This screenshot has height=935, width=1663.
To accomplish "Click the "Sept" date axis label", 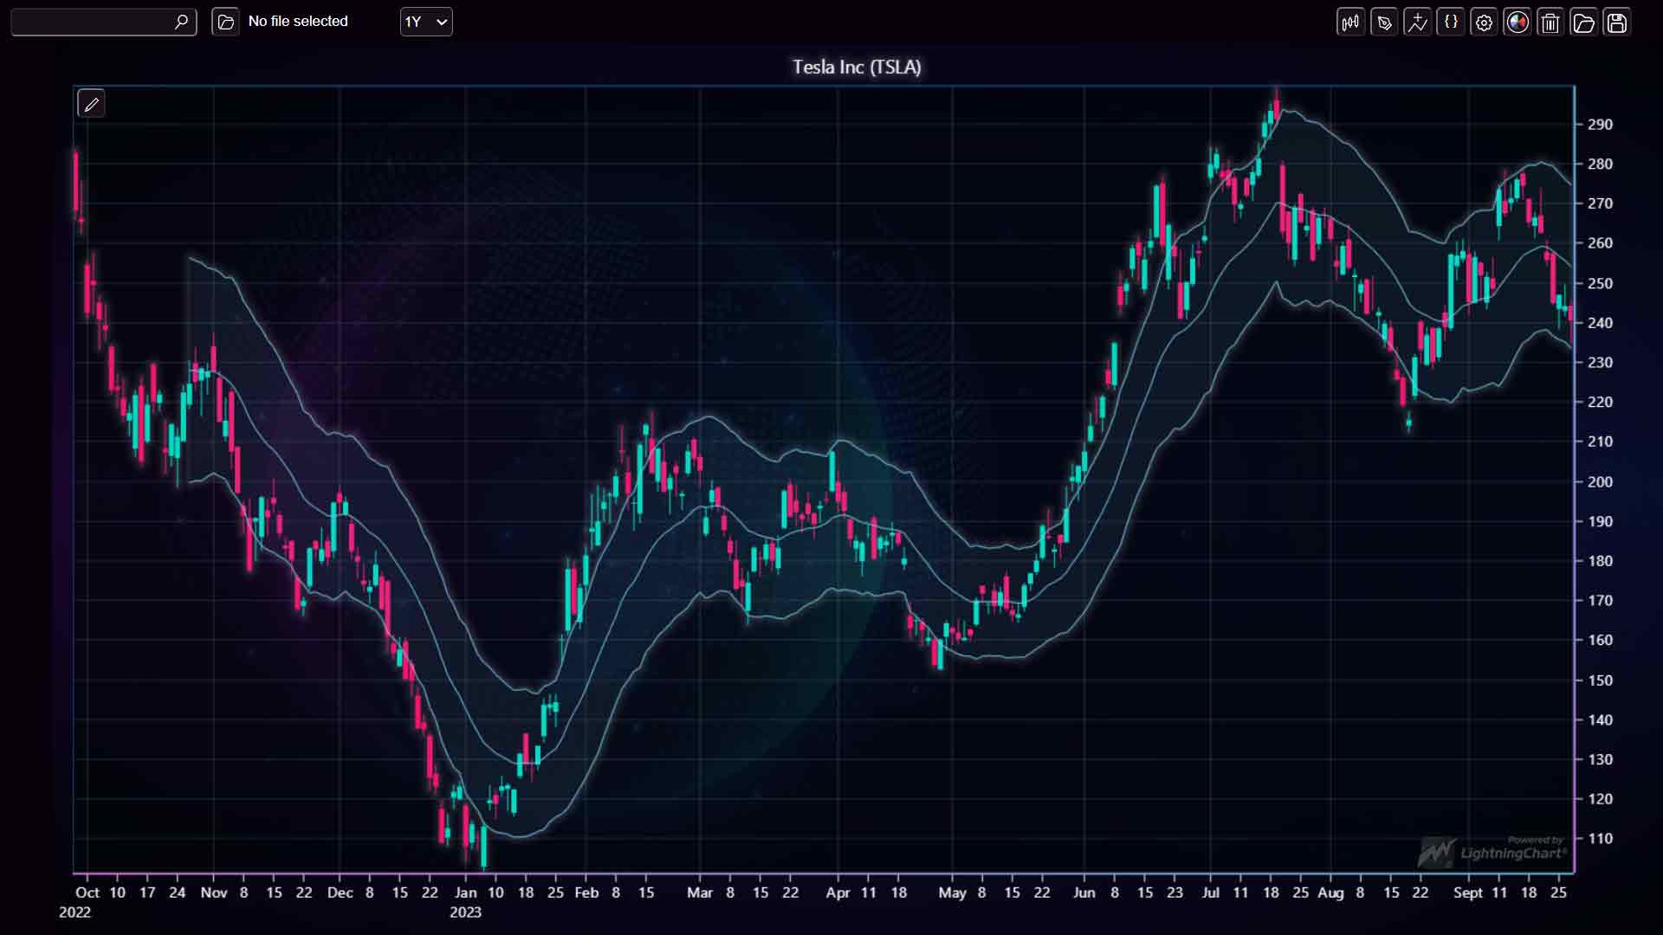I will pyautogui.click(x=1468, y=893).
